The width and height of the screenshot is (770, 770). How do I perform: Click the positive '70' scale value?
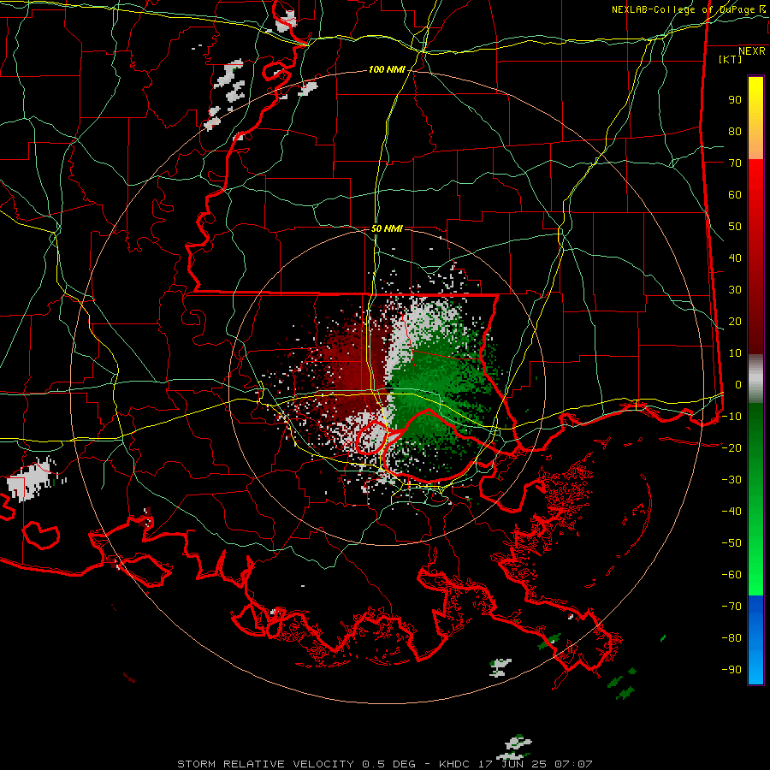pyautogui.click(x=735, y=163)
